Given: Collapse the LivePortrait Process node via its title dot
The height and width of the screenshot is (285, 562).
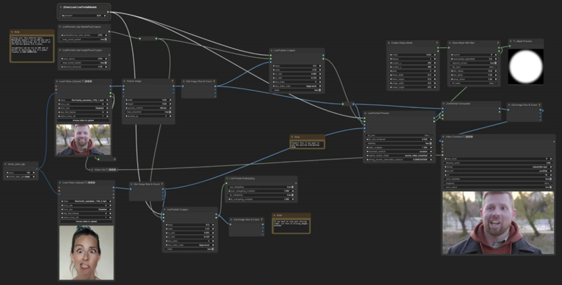Looking at the screenshot, I should 365,113.
